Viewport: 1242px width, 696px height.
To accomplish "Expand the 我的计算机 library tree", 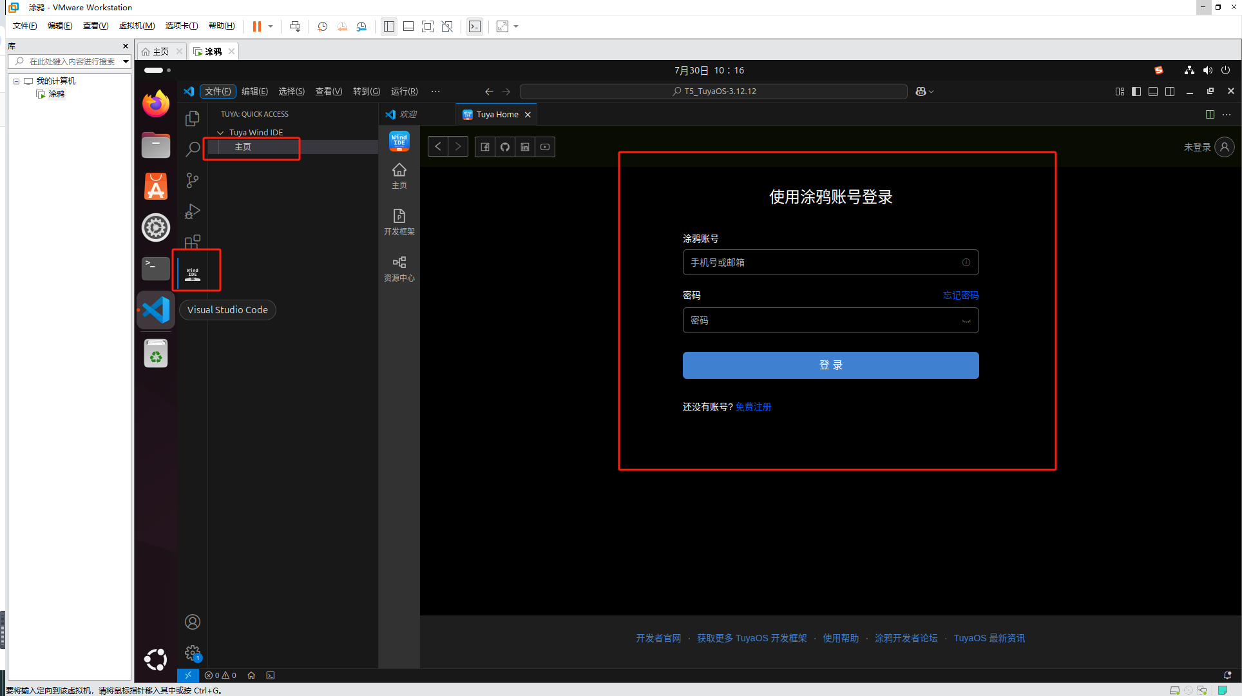I will point(17,81).
